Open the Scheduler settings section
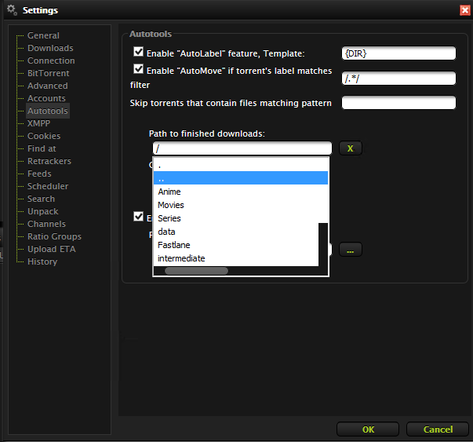The width and height of the screenshot is (473, 442). tap(48, 186)
